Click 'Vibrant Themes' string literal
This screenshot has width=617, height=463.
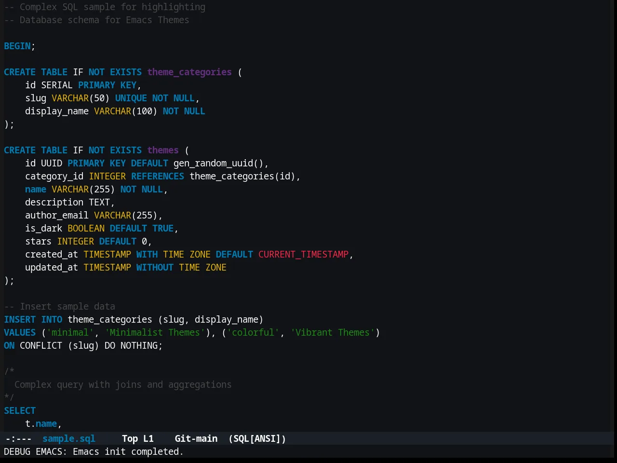(x=332, y=332)
